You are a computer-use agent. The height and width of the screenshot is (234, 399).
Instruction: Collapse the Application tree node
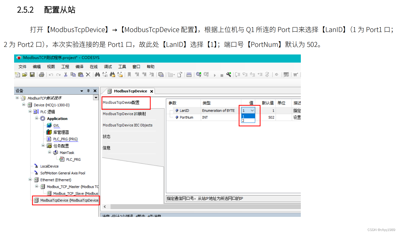(x=37, y=118)
